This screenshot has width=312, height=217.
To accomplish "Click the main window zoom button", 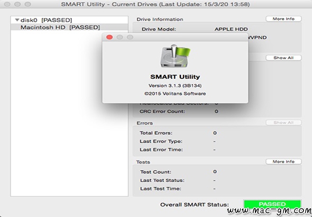I will pos(28,4).
